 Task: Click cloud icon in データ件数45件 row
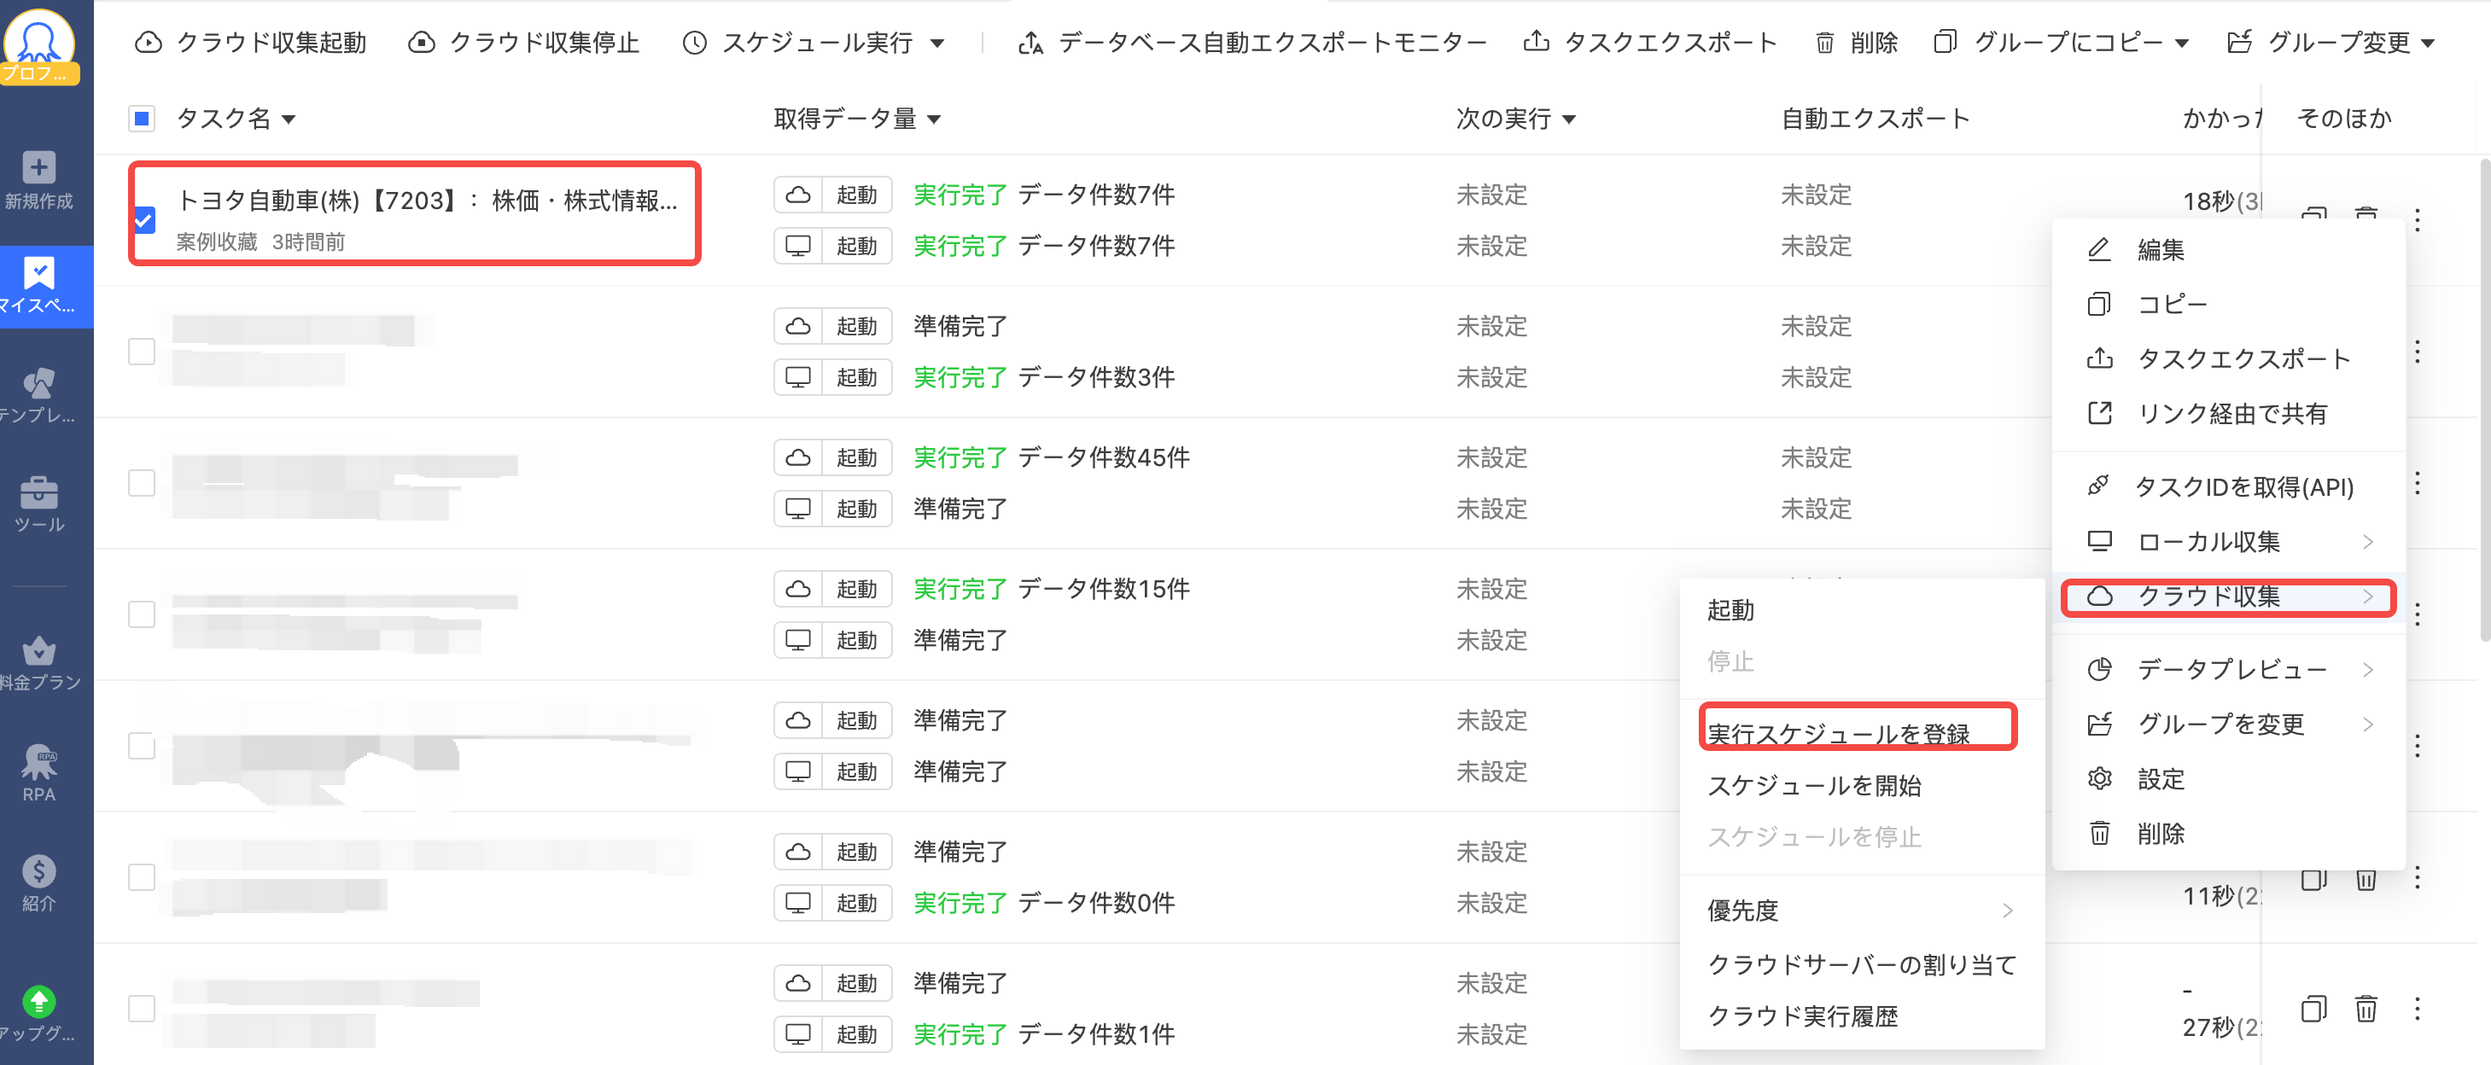click(x=798, y=458)
